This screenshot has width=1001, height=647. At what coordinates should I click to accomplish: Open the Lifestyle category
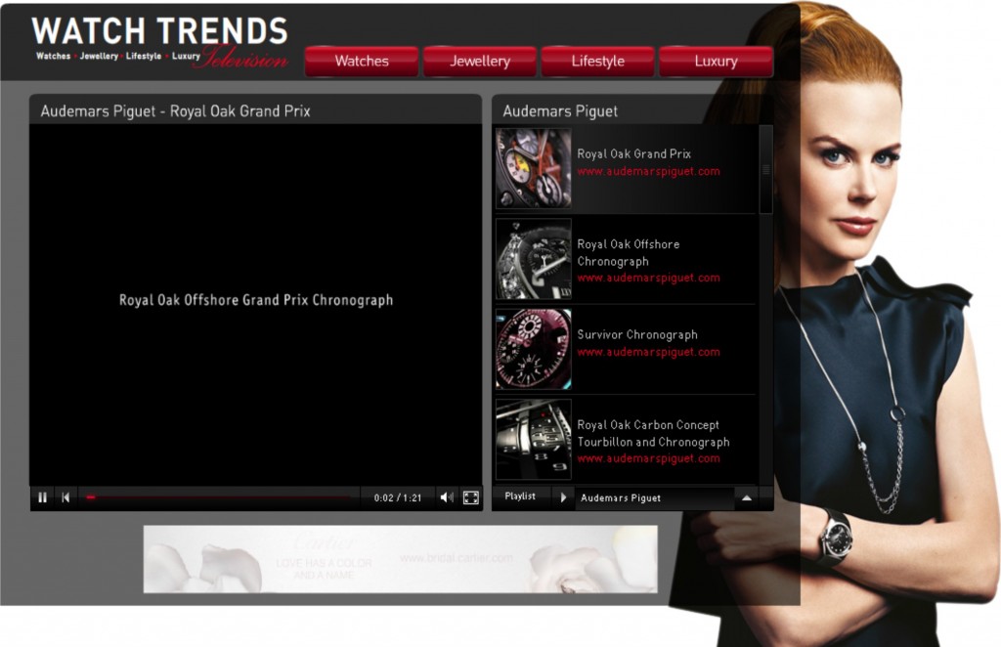click(x=597, y=61)
